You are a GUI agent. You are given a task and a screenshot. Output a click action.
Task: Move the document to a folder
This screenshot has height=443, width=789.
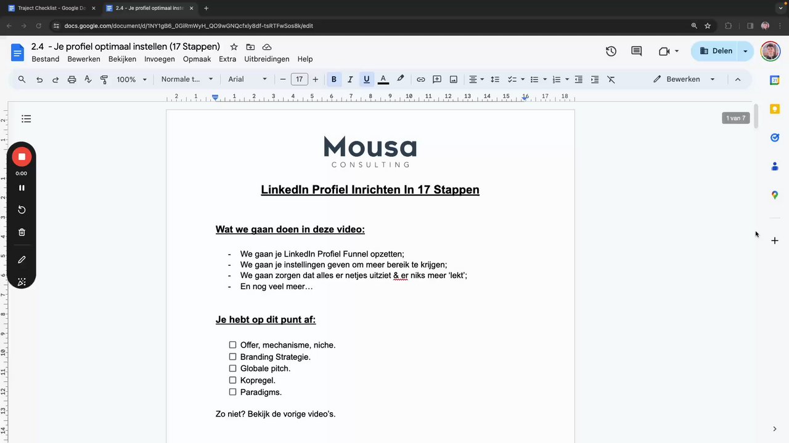pos(250,47)
